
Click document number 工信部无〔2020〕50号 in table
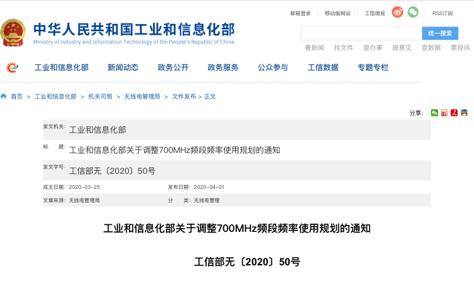112,171
